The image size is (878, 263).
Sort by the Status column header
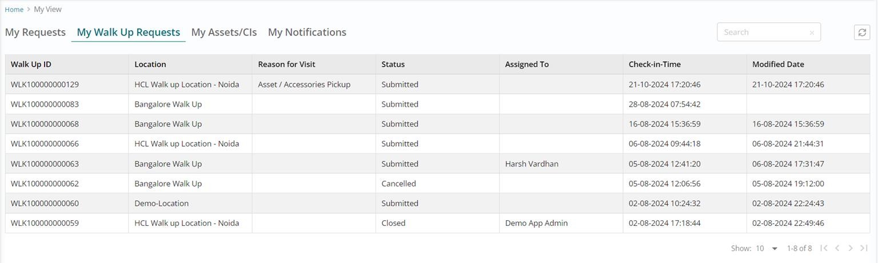[393, 64]
